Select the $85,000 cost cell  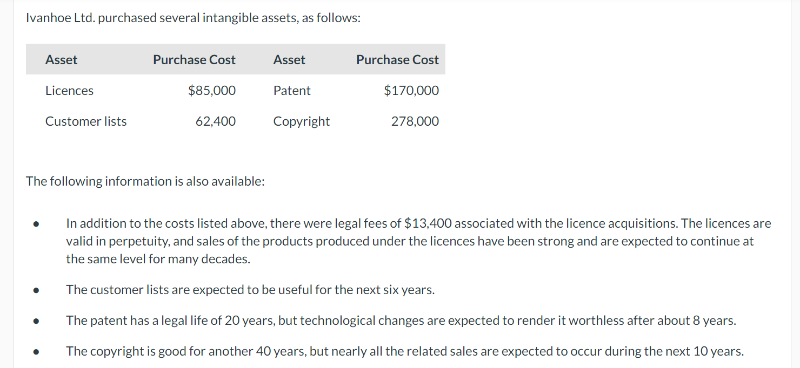tap(212, 91)
